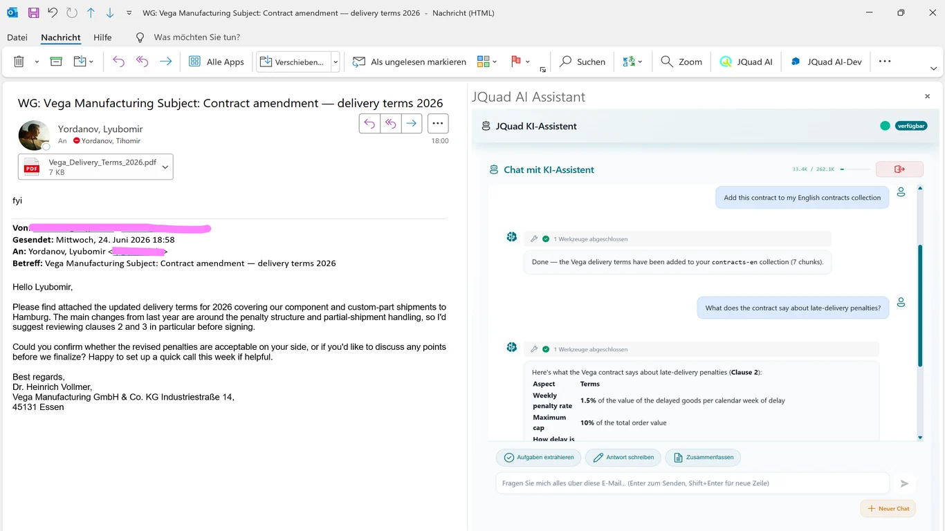
Task: Reply to all using the ribbon double arrow
Action: (142, 62)
